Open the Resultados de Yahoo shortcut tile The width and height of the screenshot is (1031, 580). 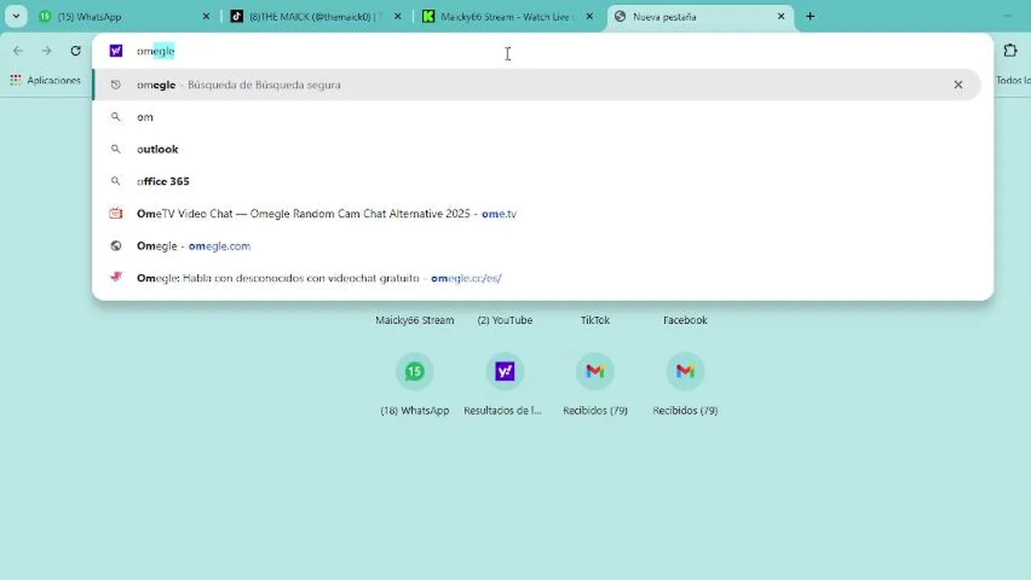[505, 385]
